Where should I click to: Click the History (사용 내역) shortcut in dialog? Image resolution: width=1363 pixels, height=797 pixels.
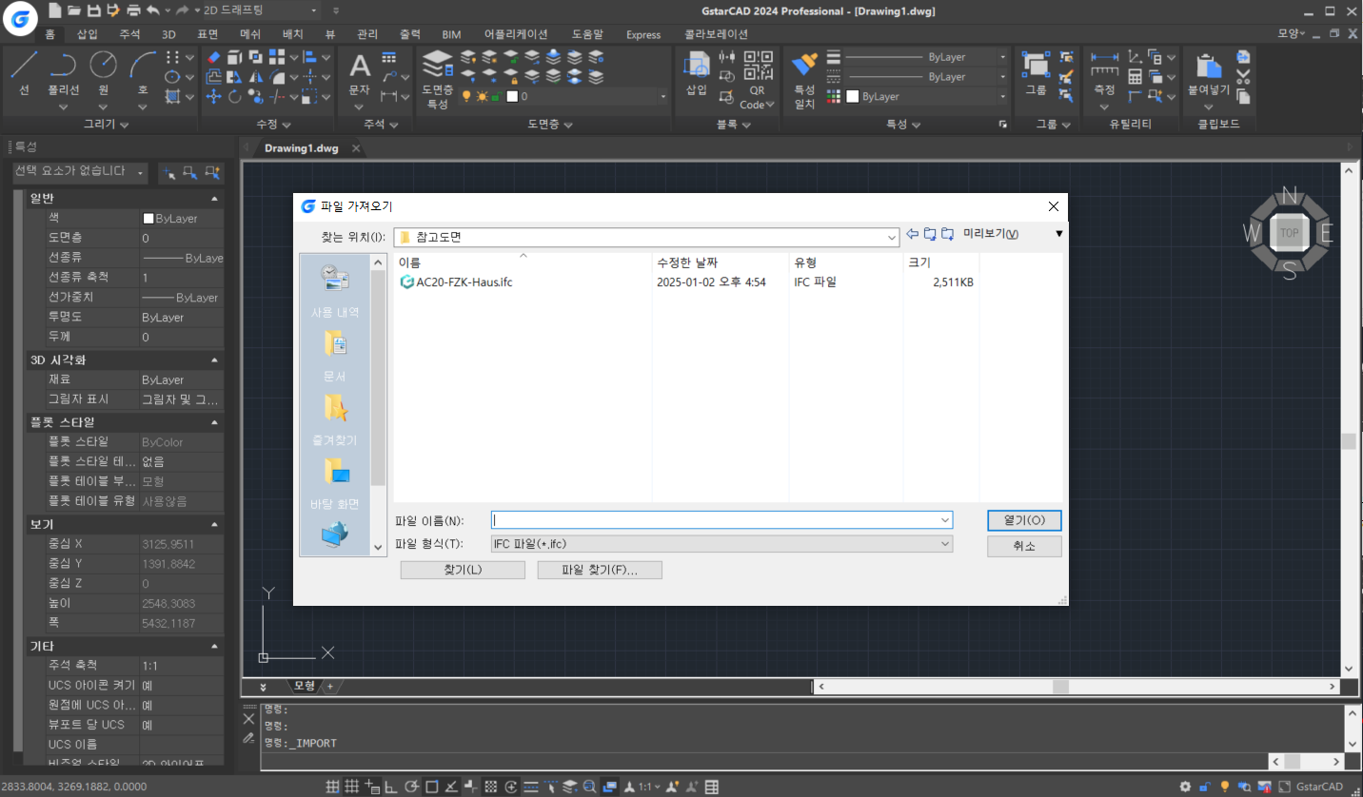pyautogui.click(x=334, y=291)
